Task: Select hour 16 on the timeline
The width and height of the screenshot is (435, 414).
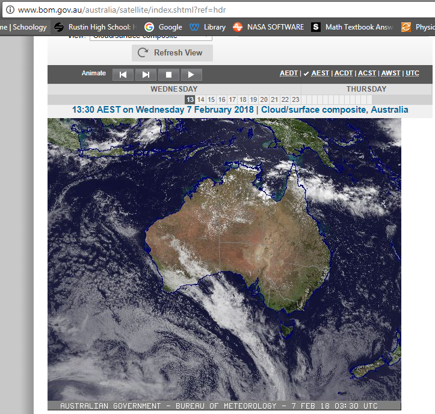Action: 221,99
